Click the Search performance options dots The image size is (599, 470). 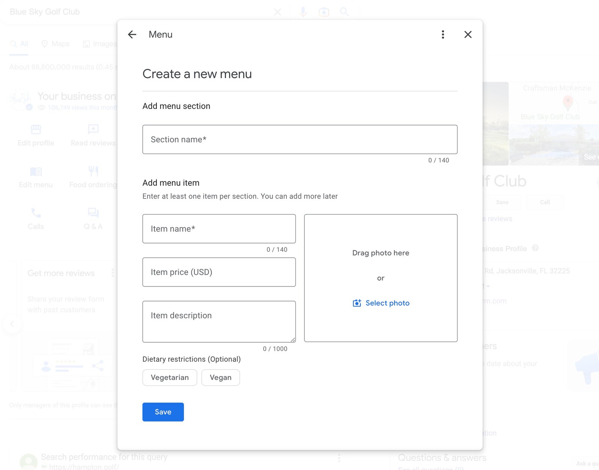pyautogui.click(x=339, y=458)
